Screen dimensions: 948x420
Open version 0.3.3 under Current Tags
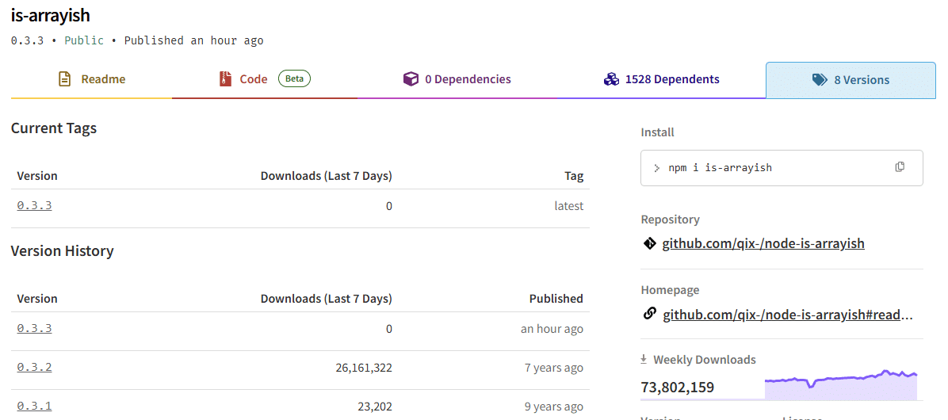click(x=34, y=206)
